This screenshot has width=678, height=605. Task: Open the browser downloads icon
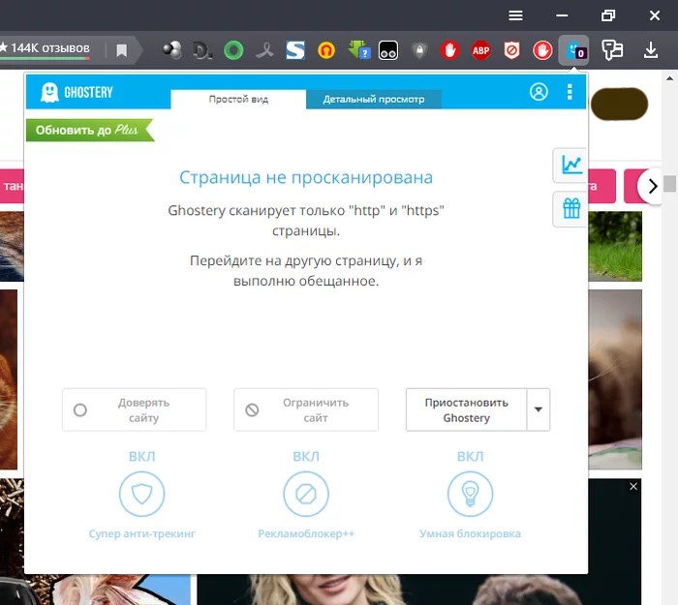(651, 50)
